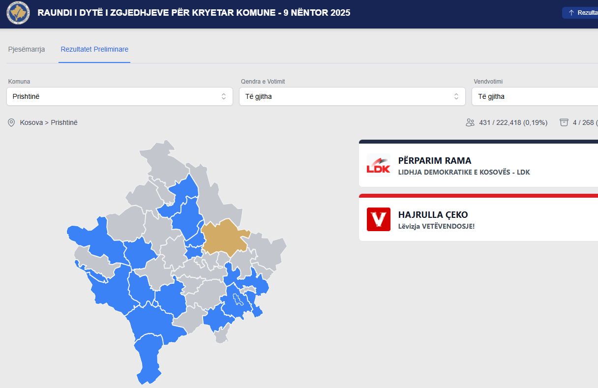598x388 pixels.
Task: Switch to the Pjesëmarrja tab
Action: pyautogui.click(x=27, y=49)
